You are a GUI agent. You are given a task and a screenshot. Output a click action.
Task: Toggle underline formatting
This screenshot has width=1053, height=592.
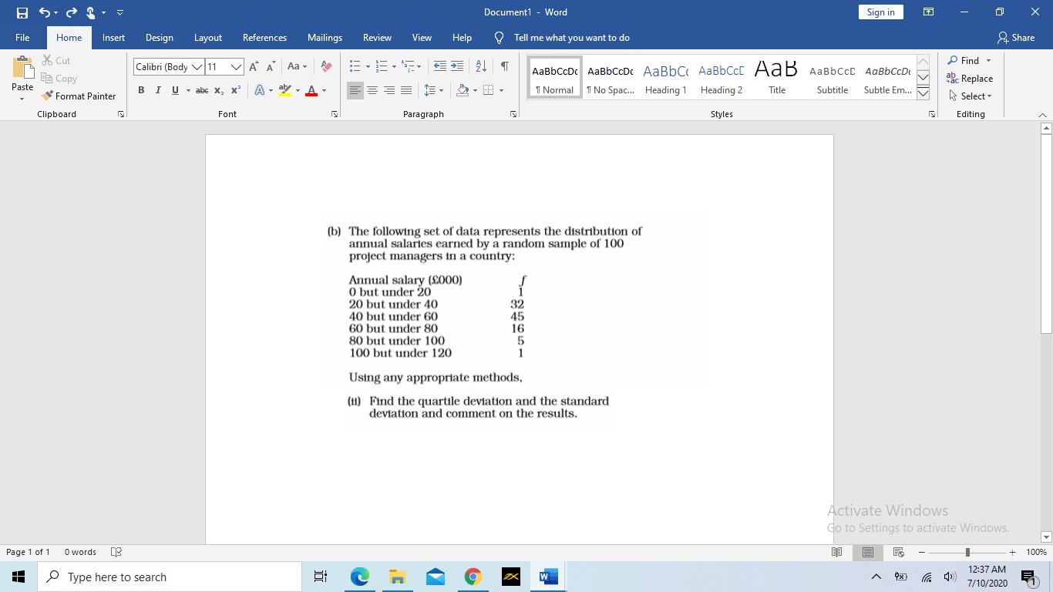point(175,90)
